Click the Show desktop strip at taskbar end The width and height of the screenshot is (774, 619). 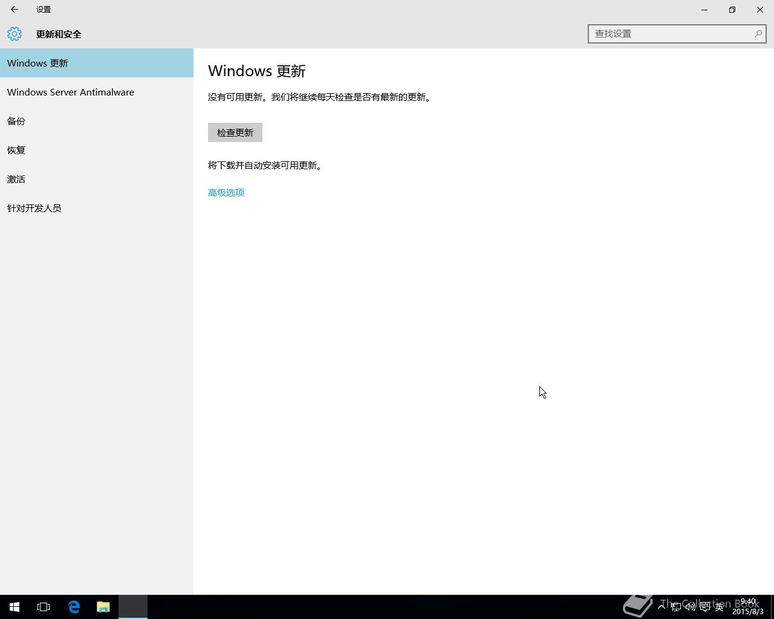click(772, 607)
